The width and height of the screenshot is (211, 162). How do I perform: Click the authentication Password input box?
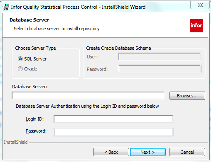coord(113,132)
